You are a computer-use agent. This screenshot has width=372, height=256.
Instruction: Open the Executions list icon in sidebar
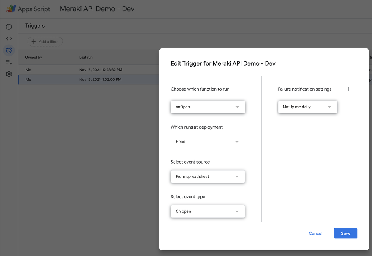(x=9, y=62)
